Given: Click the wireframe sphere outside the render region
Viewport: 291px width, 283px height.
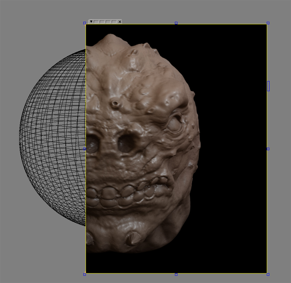Looking at the screenshot, I should 53,138.
